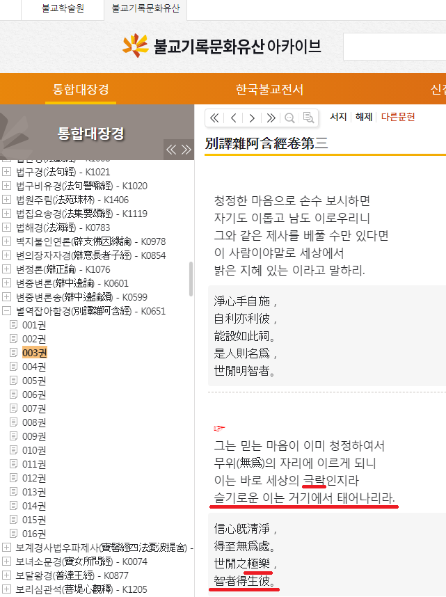Click document icon for 010권
Screen dimensions: 446x597
click(14, 450)
